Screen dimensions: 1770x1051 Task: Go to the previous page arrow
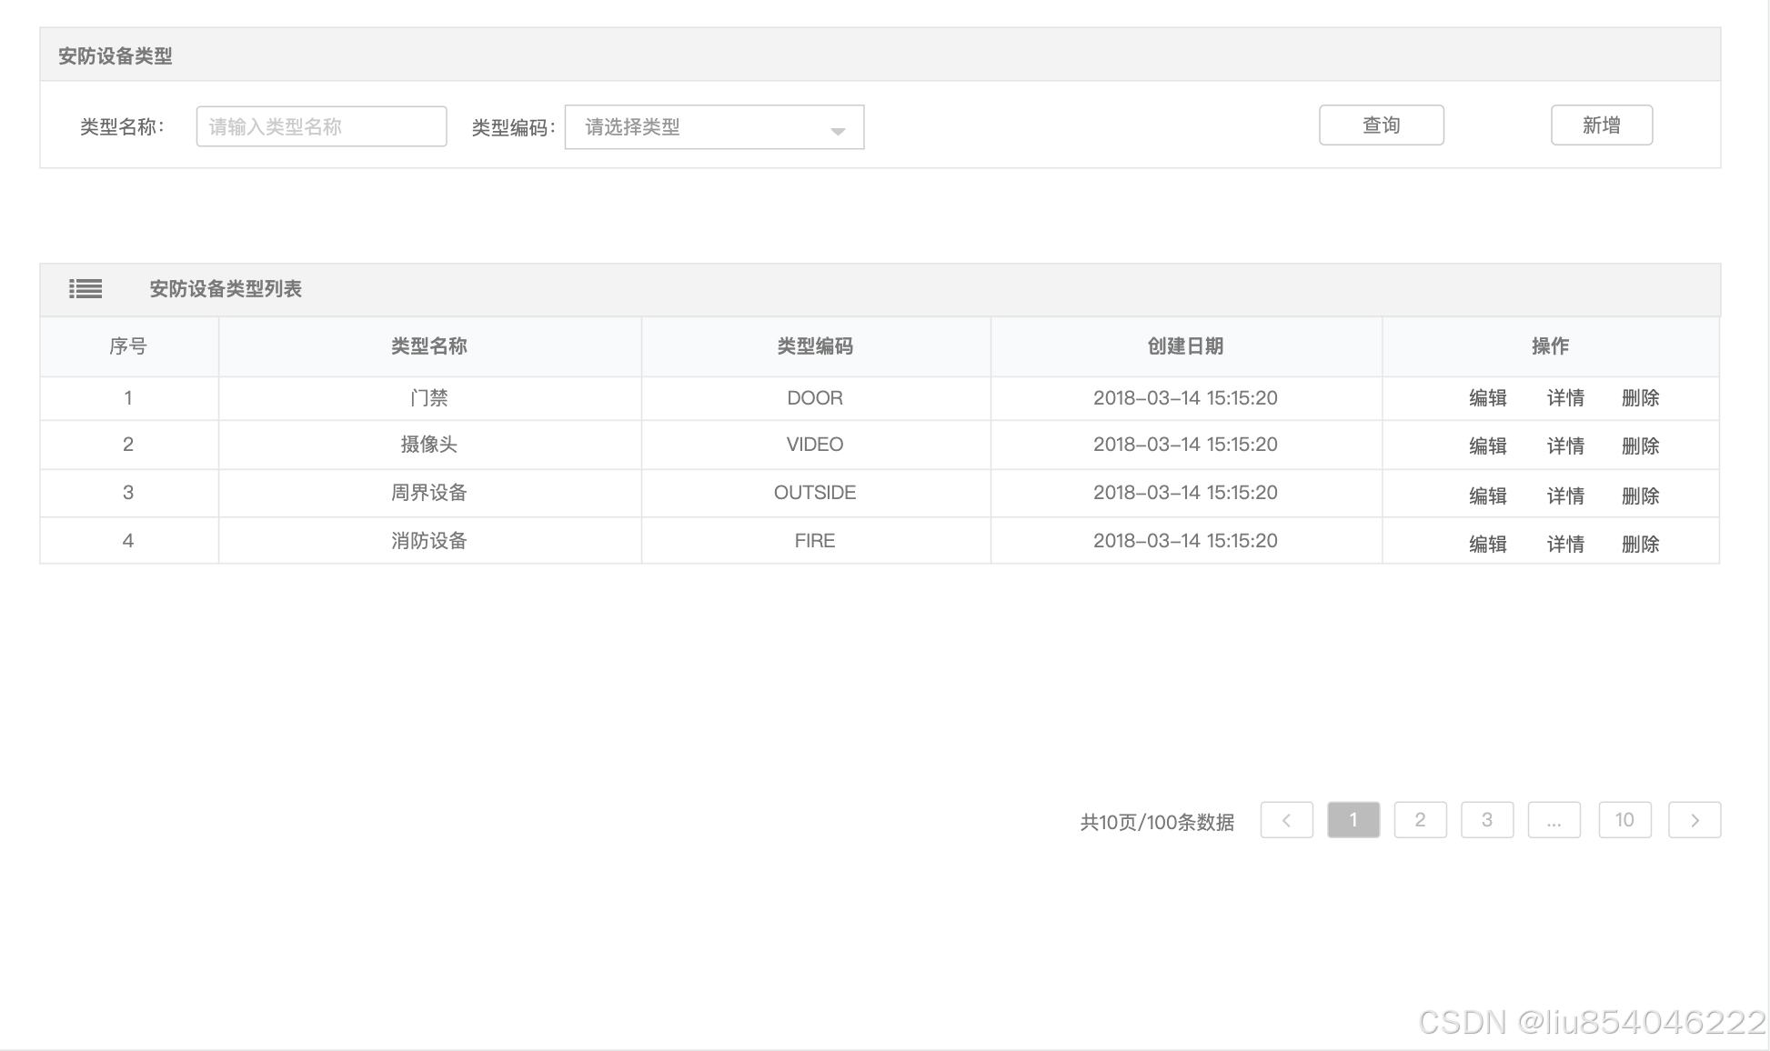[1286, 820]
